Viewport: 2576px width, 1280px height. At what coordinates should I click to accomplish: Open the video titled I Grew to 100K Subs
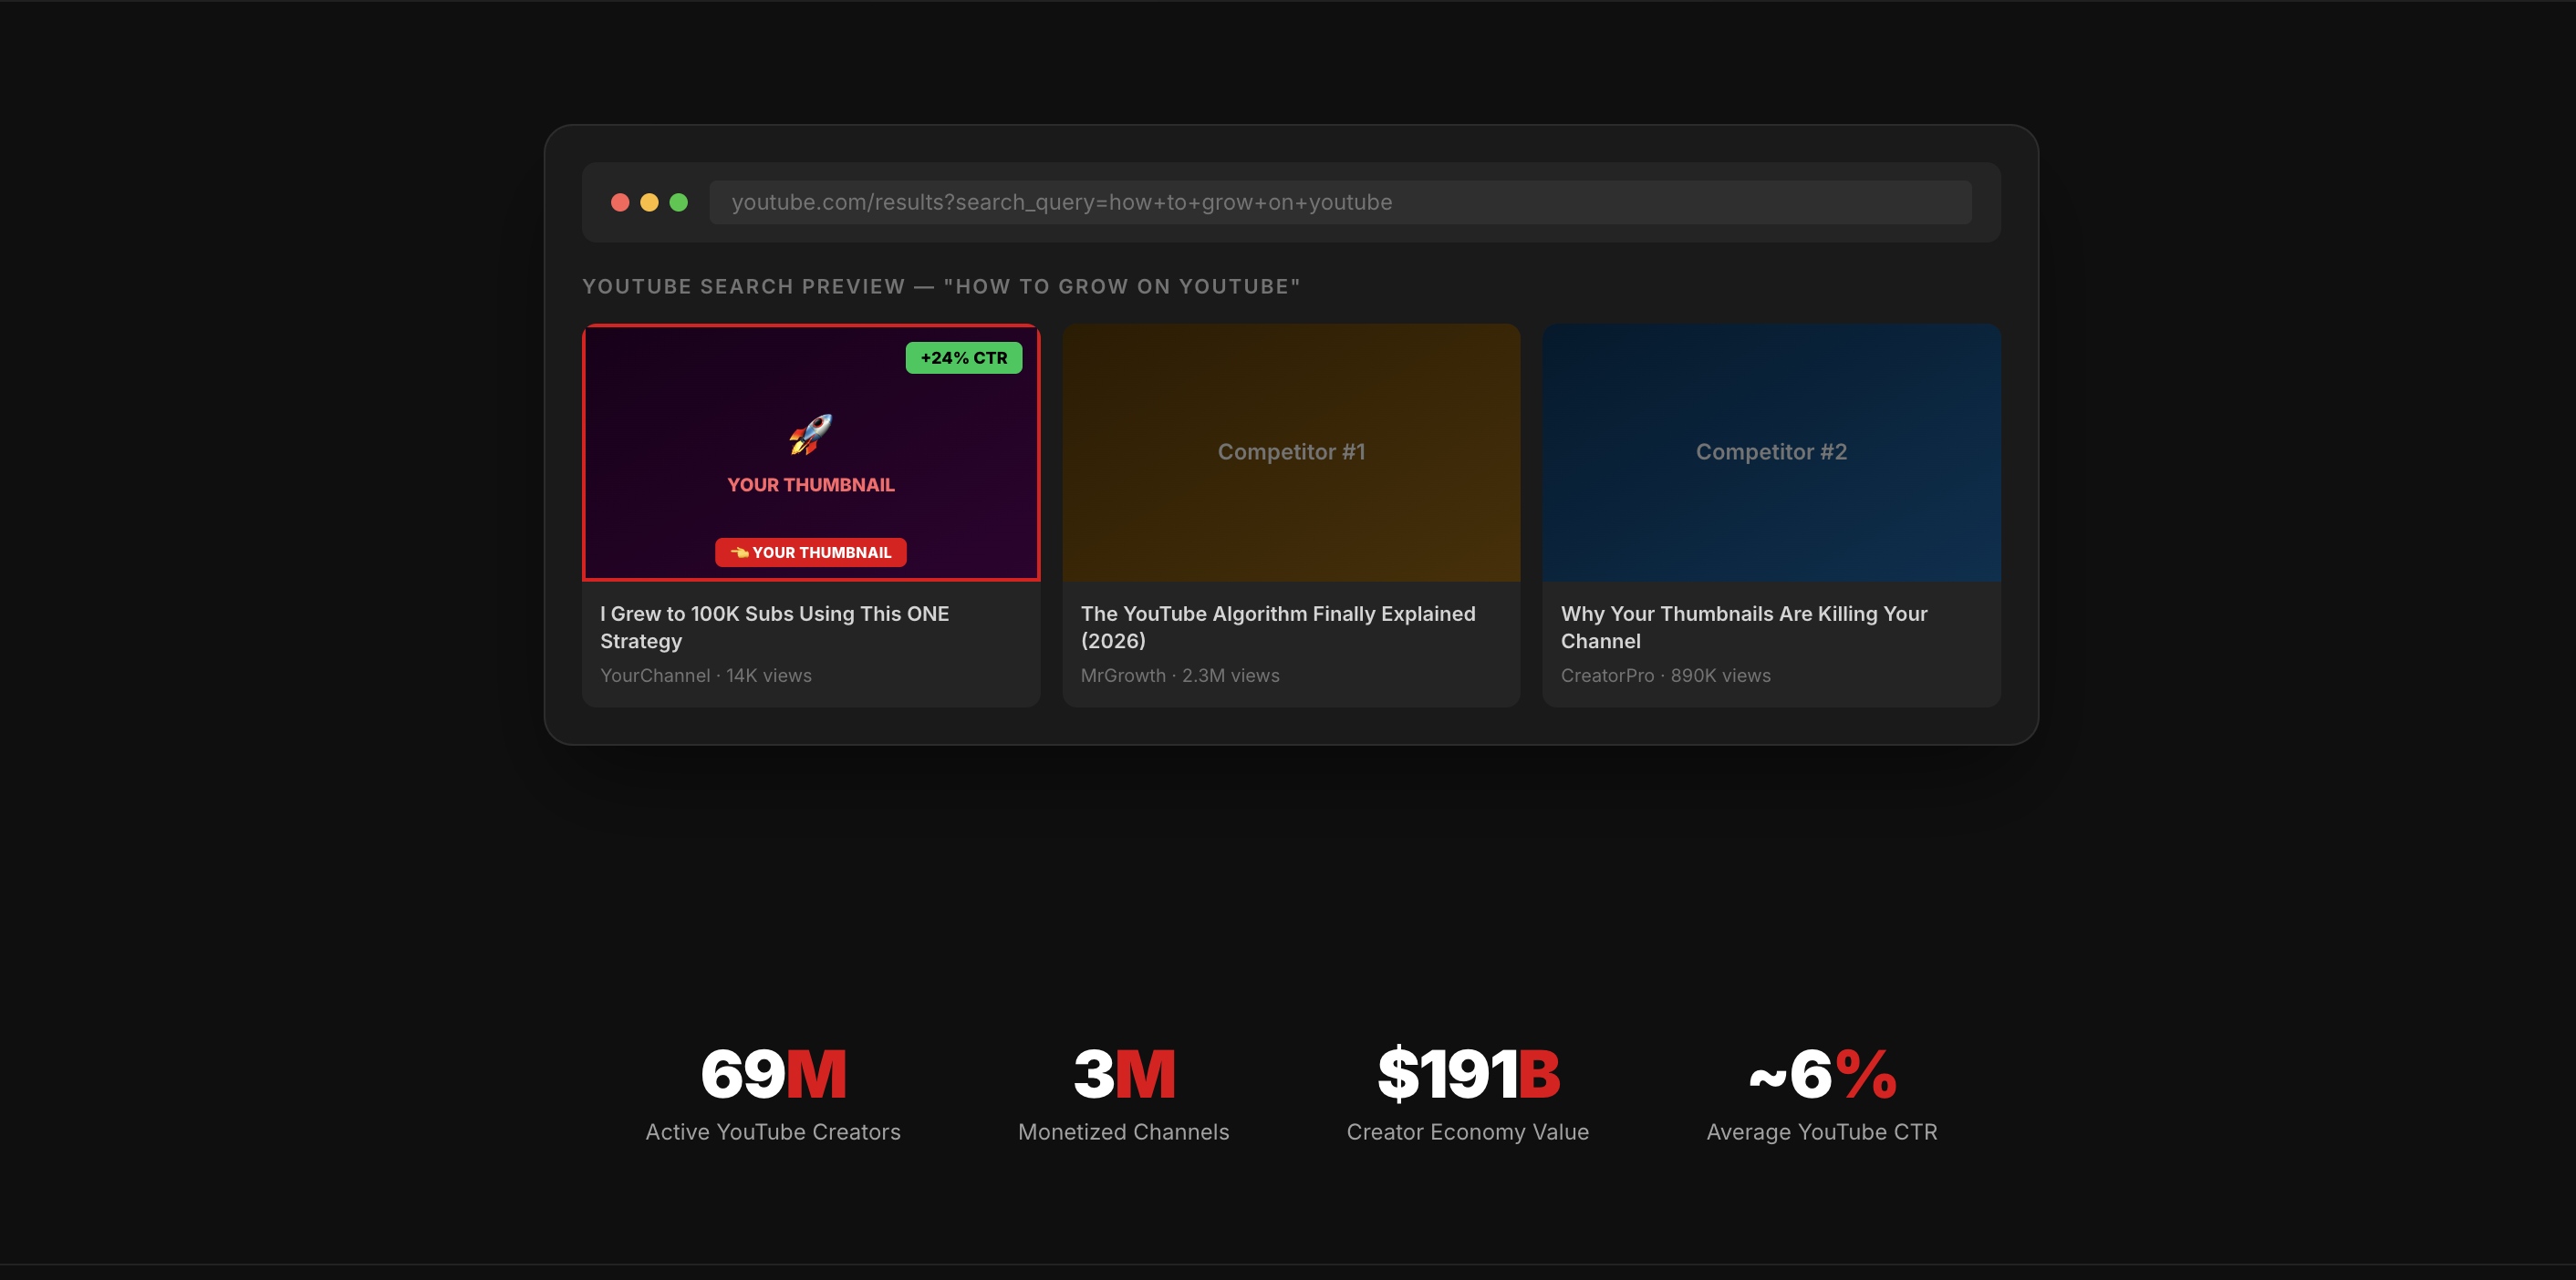(x=774, y=627)
